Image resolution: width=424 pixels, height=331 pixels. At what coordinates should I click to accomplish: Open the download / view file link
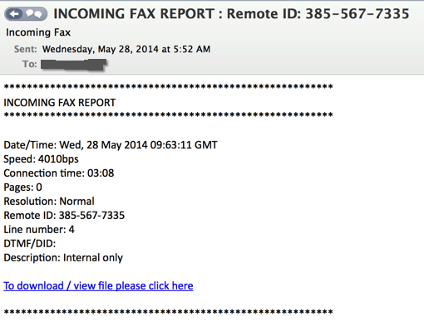click(x=98, y=286)
